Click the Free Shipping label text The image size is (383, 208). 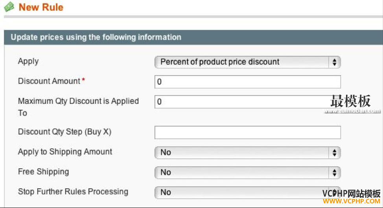point(44,172)
